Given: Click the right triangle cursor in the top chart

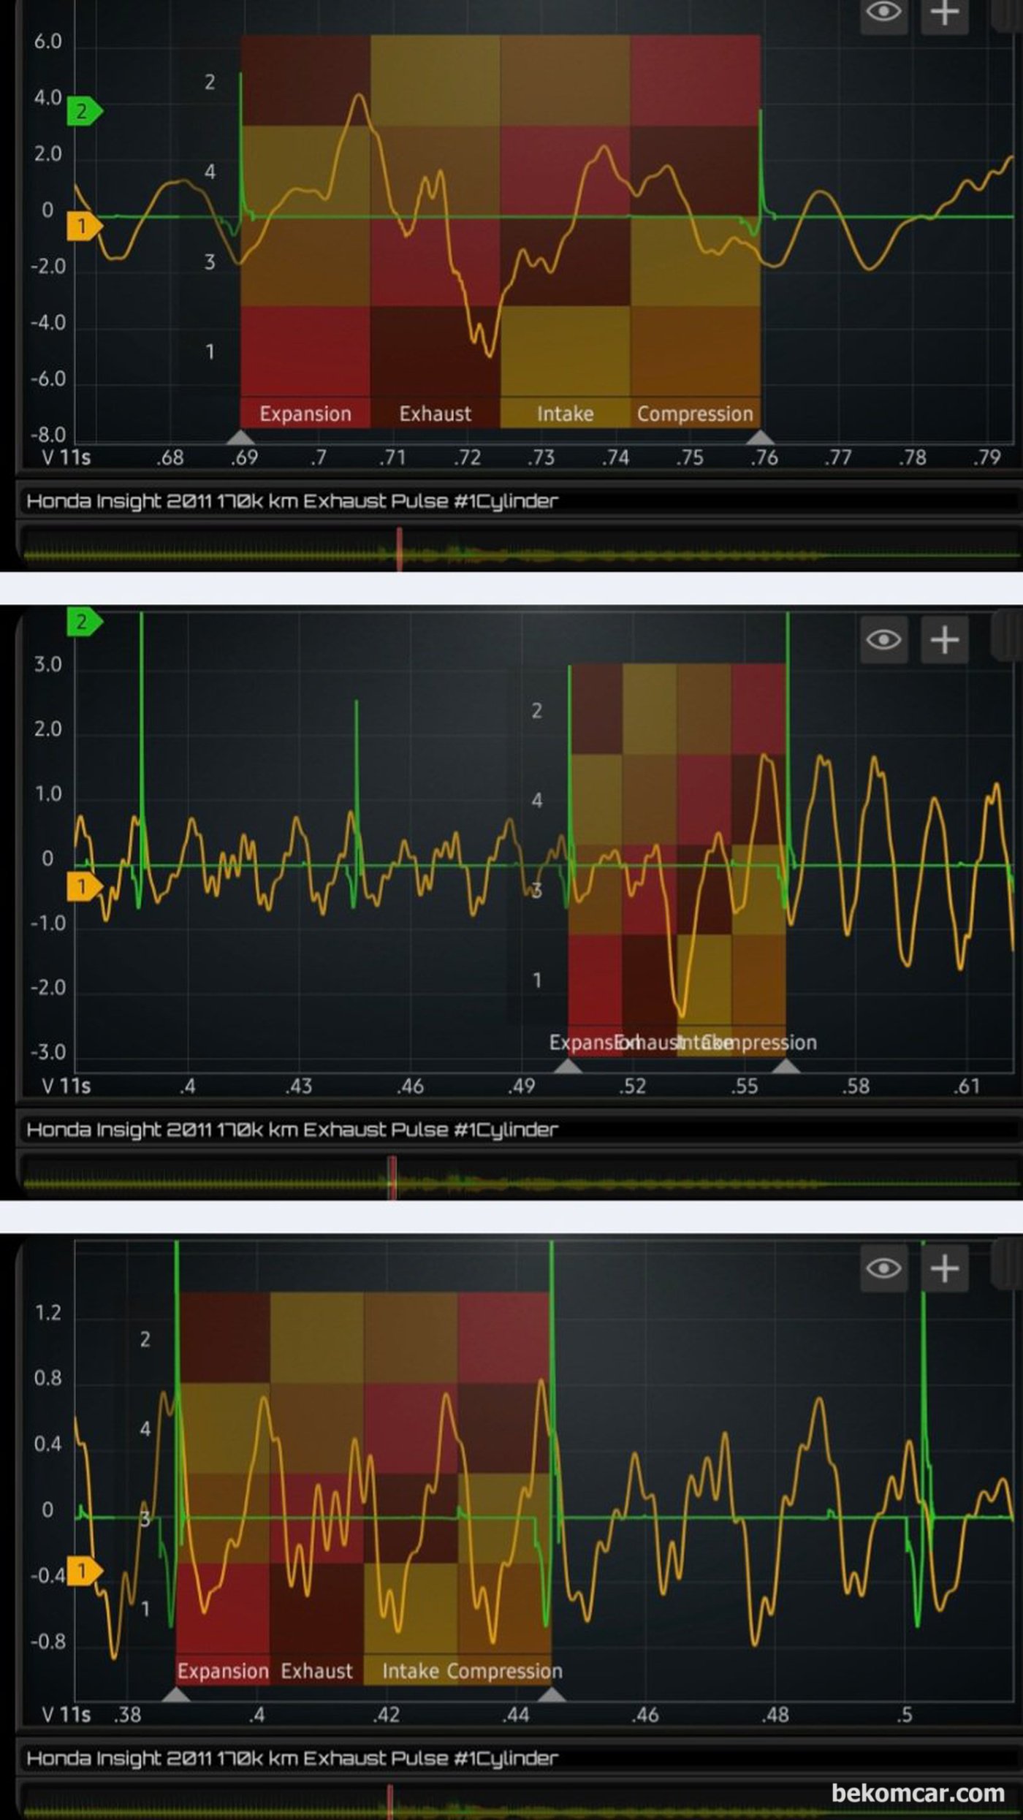Looking at the screenshot, I should coord(761,437).
